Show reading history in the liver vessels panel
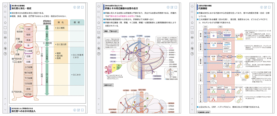This screenshot has width=277, height=116. coord(99,43)
